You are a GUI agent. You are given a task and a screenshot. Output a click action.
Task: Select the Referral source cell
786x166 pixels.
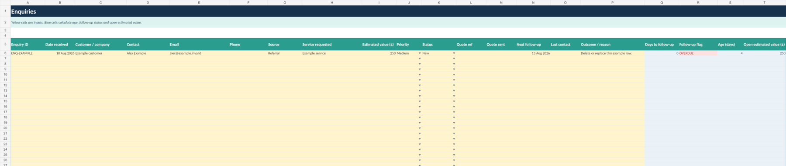coord(285,53)
